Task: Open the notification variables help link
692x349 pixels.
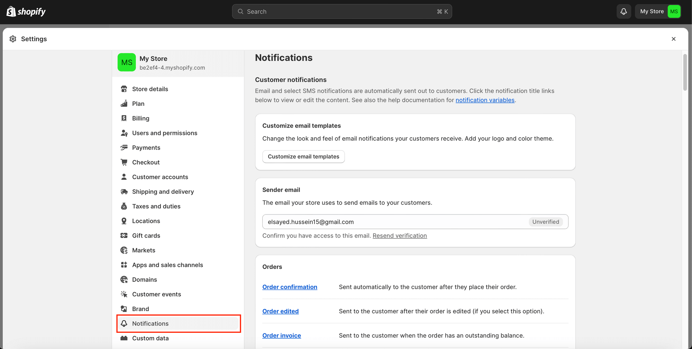Action: point(485,100)
